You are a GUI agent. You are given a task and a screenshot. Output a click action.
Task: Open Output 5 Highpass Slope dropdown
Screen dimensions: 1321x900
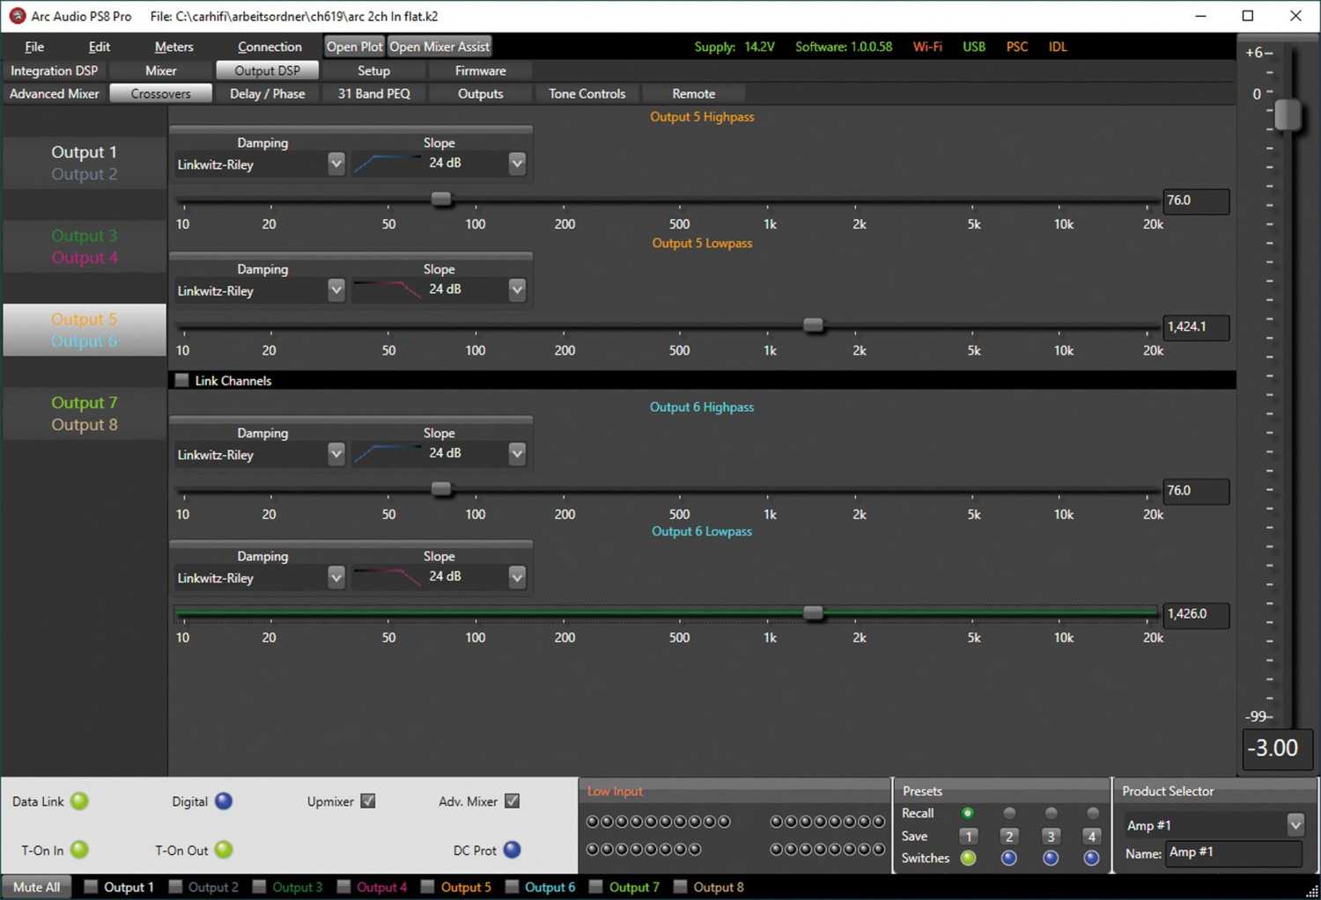pos(517,164)
